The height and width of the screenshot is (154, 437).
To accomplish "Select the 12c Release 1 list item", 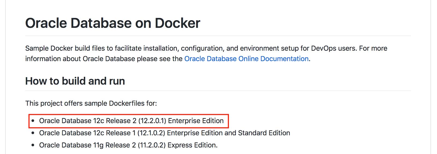I will [x=164, y=133].
